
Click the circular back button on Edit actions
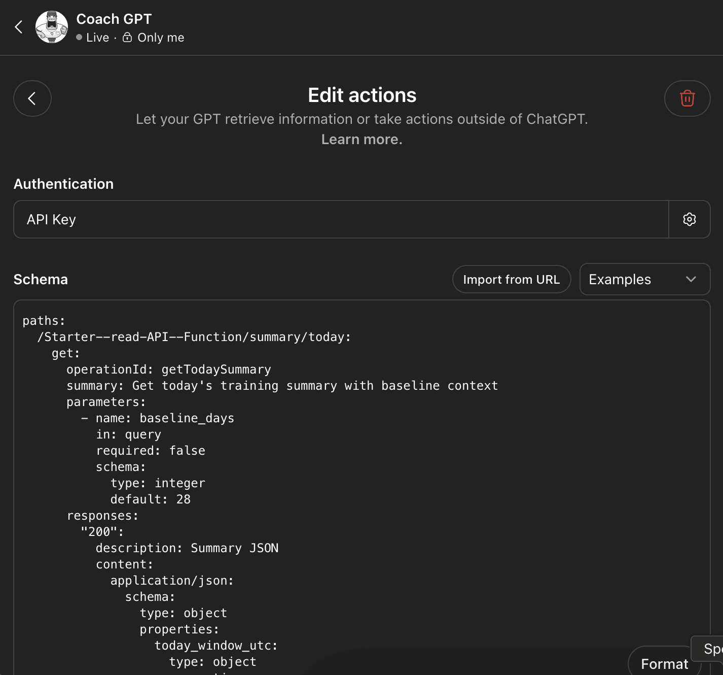[32, 98]
